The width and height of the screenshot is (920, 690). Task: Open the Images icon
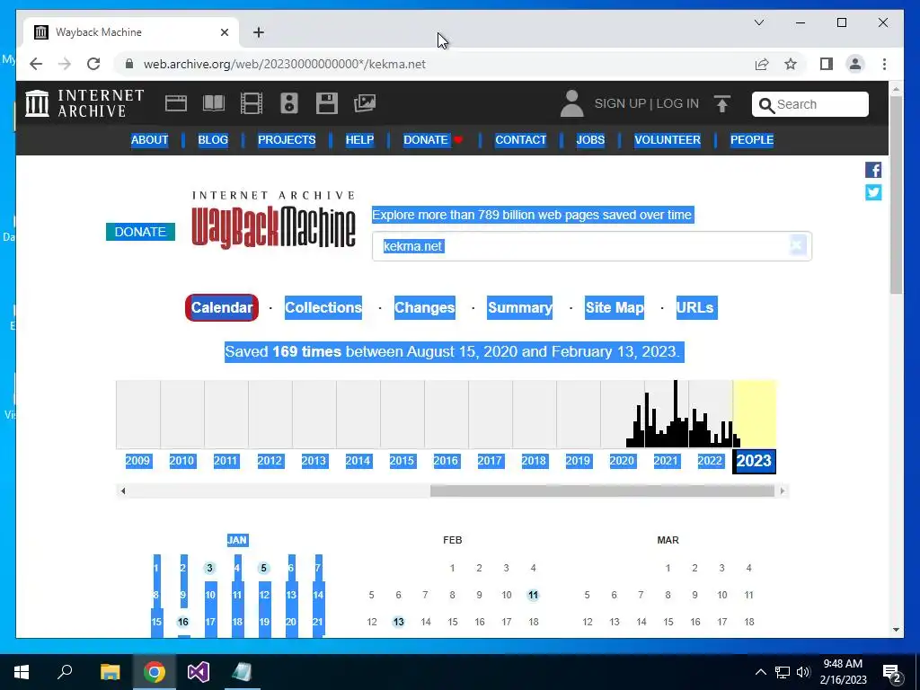(x=365, y=103)
